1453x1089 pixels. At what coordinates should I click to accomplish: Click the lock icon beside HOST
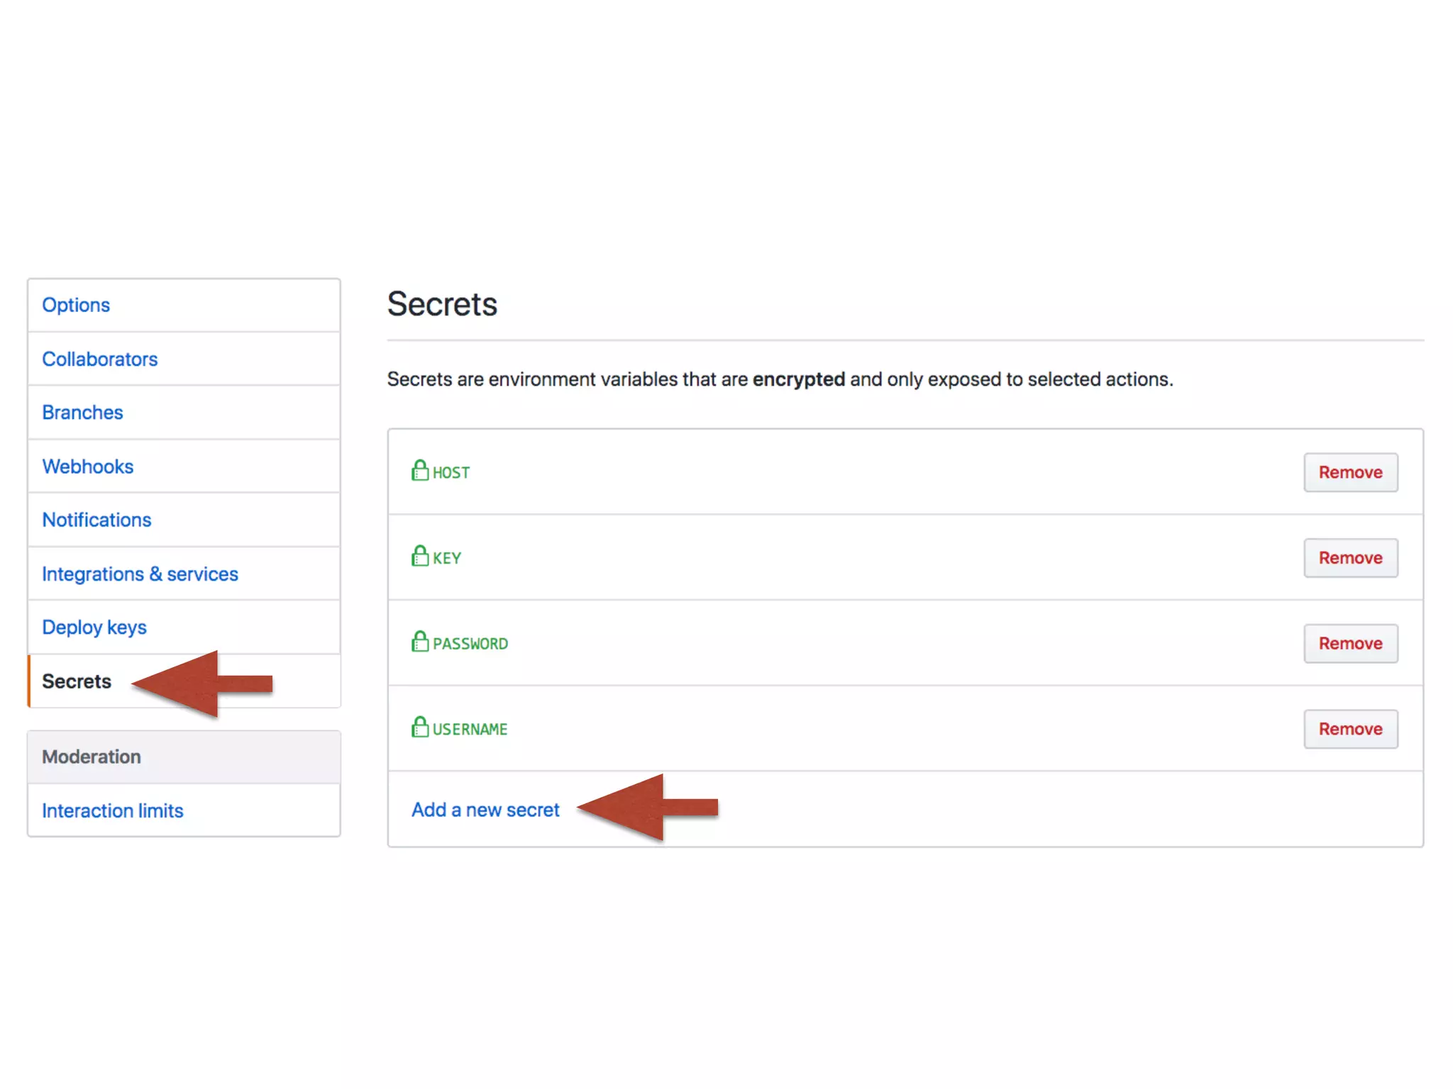click(x=420, y=471)
